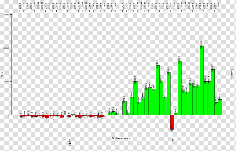The height and width of the screenshot is (151, 236).
Task: Click the Debt bar labeled 51081.4
Action: 161,98
